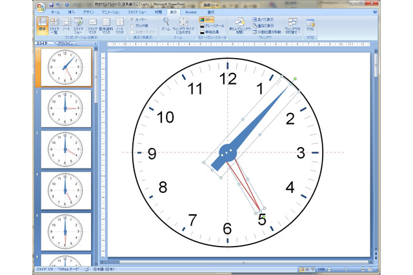The image size is (413, 275).
Task: Start the Slide Show view icon
Action: pyautogui.click(x=78, y=25)
